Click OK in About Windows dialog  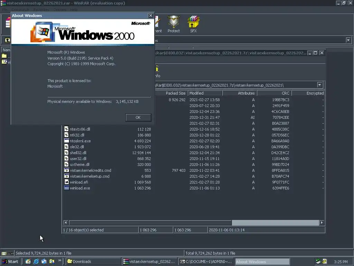[x=138, y=117]
